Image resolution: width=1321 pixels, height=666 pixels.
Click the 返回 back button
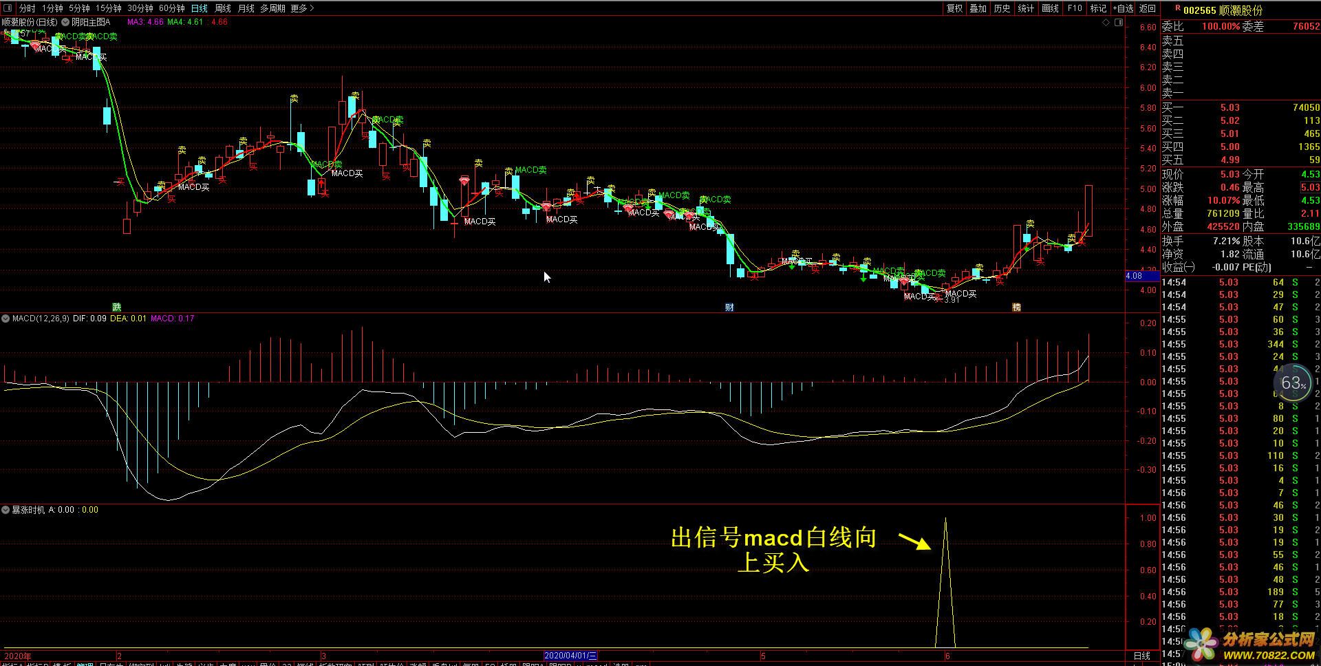(x=1148, y=8)
